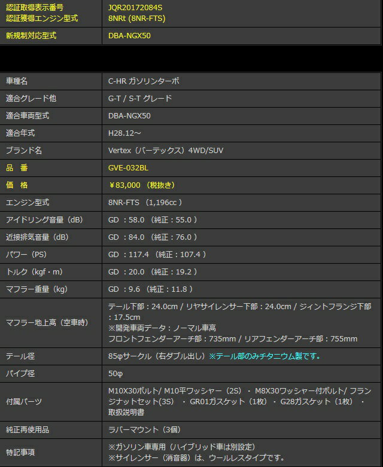Click the 近接排気音量（dB）label
This screenshot has height=467, width=383.
coord(38,237)
